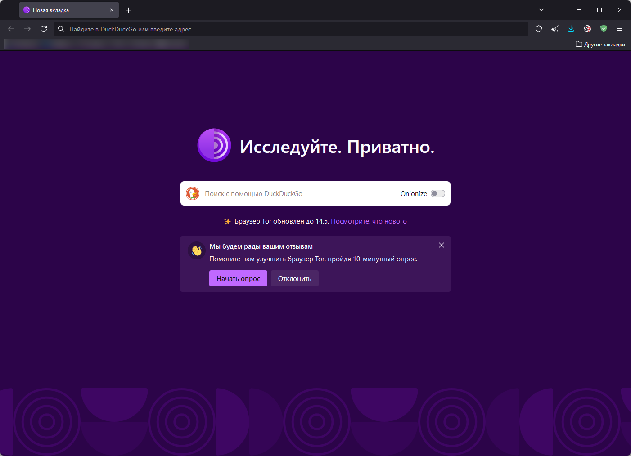The width and height of the screenshot is (631, 456).
Task: Close the Tor Browser window
Action: tap(620, 10)
